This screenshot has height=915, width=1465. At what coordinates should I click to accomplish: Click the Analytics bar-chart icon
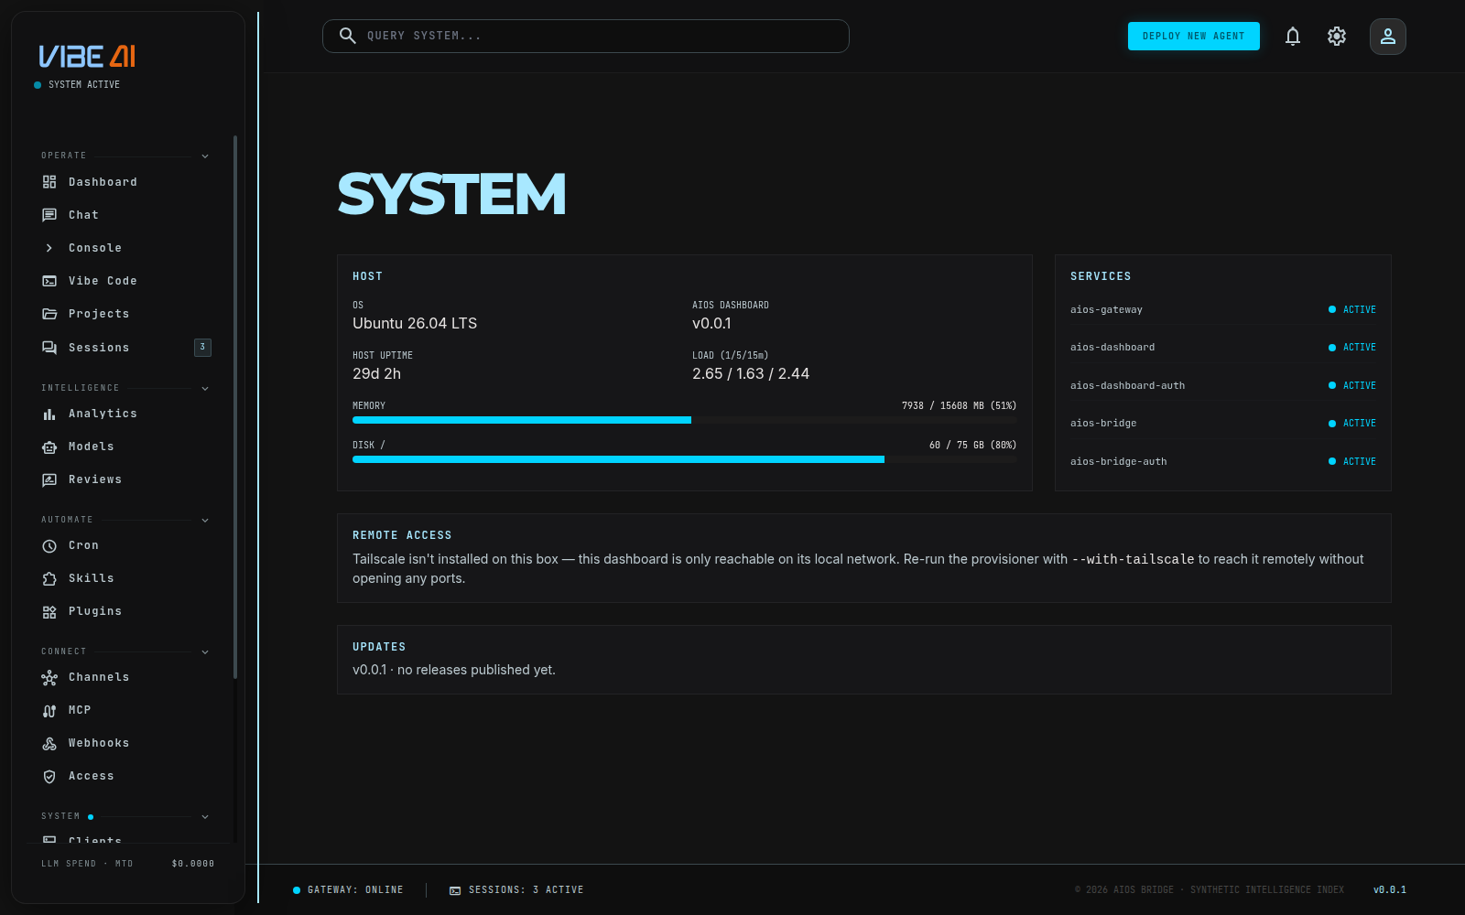(x=49, y=414)
